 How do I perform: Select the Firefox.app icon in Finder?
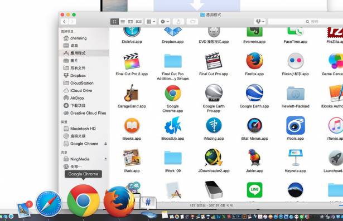pos(254,61)
